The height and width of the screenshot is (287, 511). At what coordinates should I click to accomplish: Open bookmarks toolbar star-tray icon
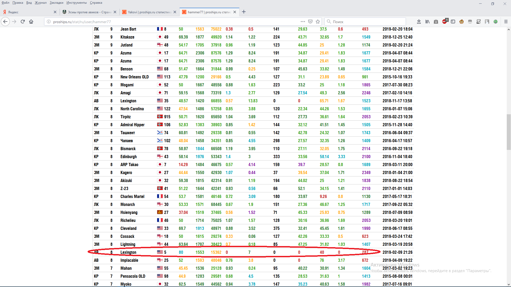[419, 22]
